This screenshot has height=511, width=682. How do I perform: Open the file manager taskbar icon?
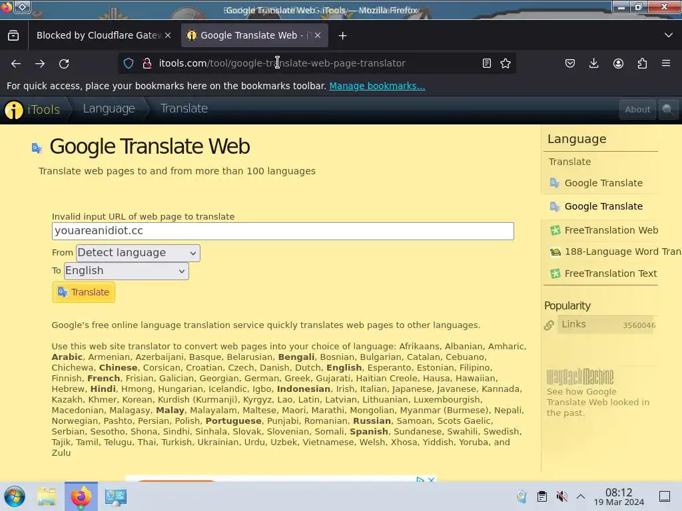pos(47,496)
